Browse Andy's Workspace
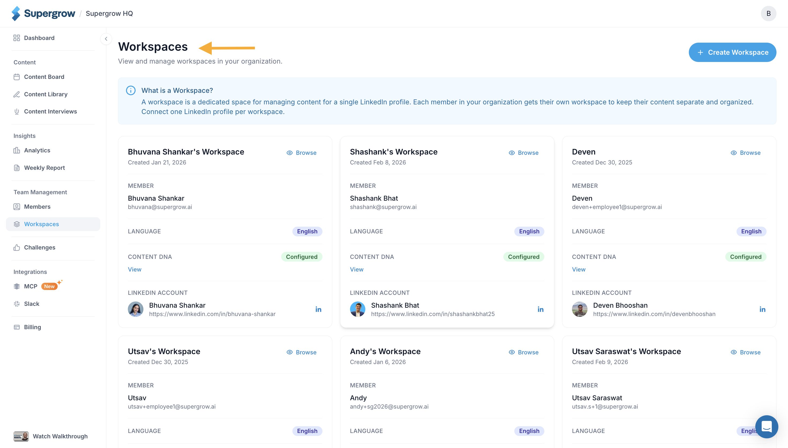The image size is (788, 448). click(523, 352)
